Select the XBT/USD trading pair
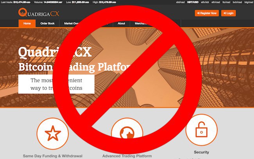This screenshot has height=159, width=254. tap(193, 2)
